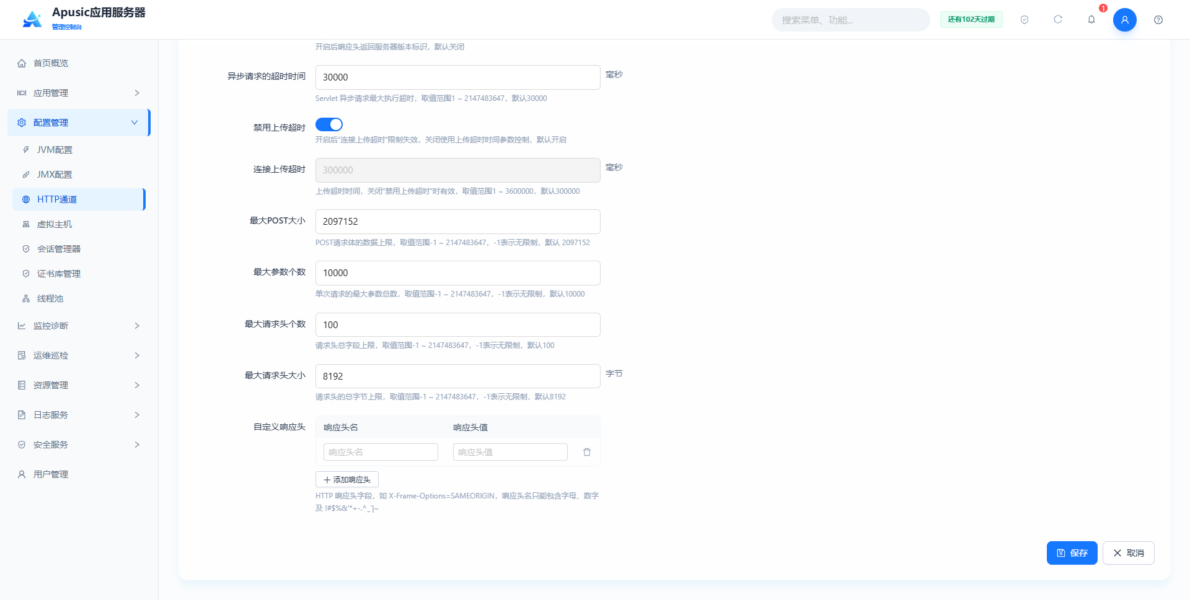
Task: Go to 虚拟主机 page
Action: coord(79,224)
